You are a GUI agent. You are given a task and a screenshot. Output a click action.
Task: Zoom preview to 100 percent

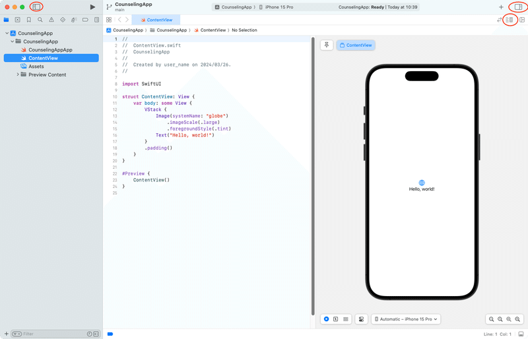pos(500,319)
